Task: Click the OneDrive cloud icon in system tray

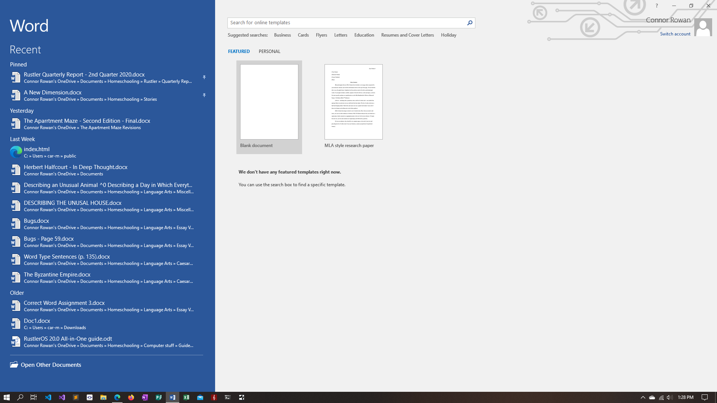Action: (652, 397)
